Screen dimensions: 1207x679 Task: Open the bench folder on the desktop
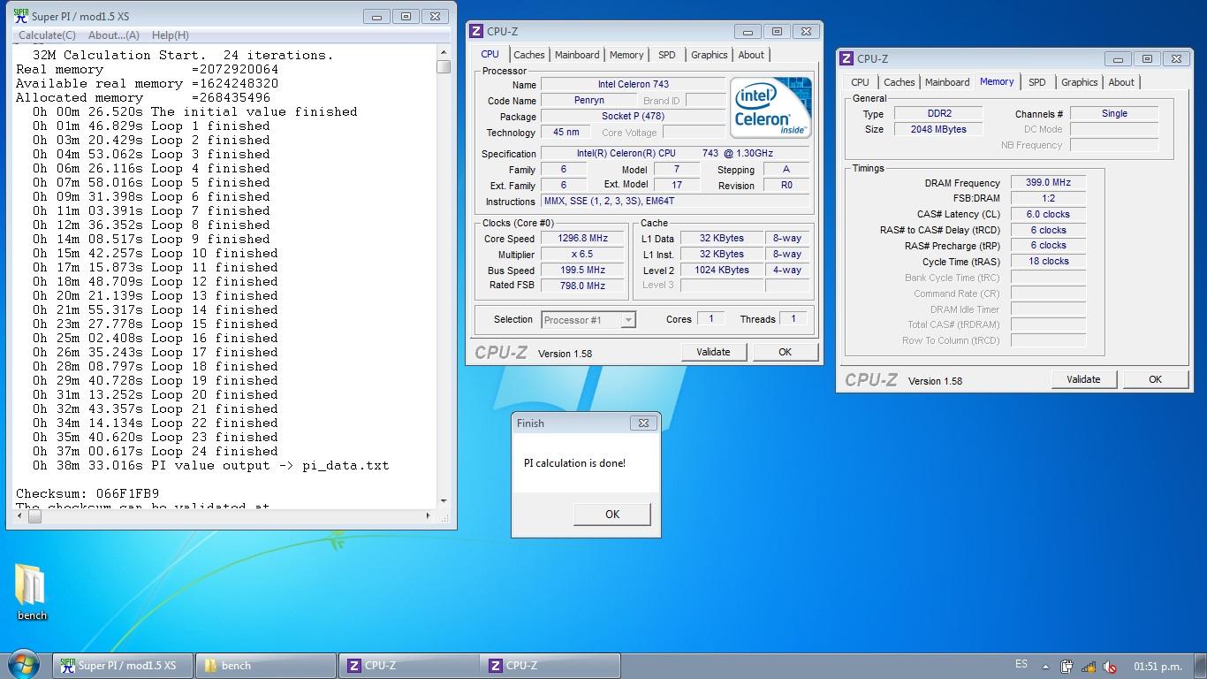tap(32, 591)
